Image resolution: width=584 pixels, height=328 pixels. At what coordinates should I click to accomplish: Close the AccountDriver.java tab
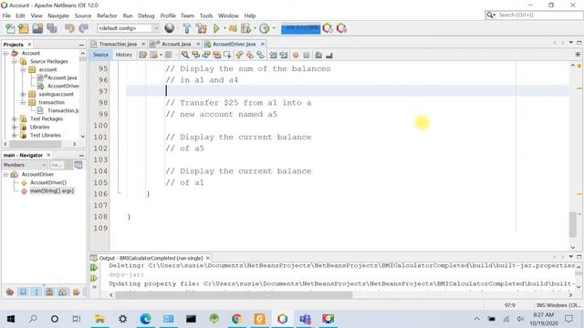(263, 44)
